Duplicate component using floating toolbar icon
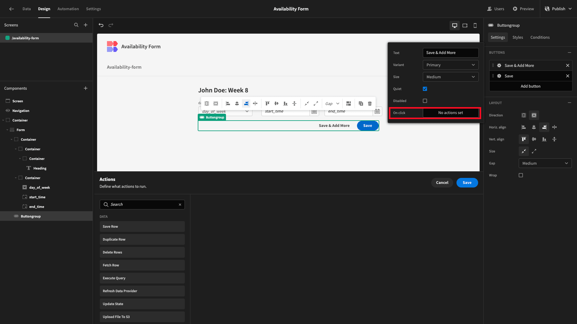This screenshot has height=324, width=577. (361, 103)
